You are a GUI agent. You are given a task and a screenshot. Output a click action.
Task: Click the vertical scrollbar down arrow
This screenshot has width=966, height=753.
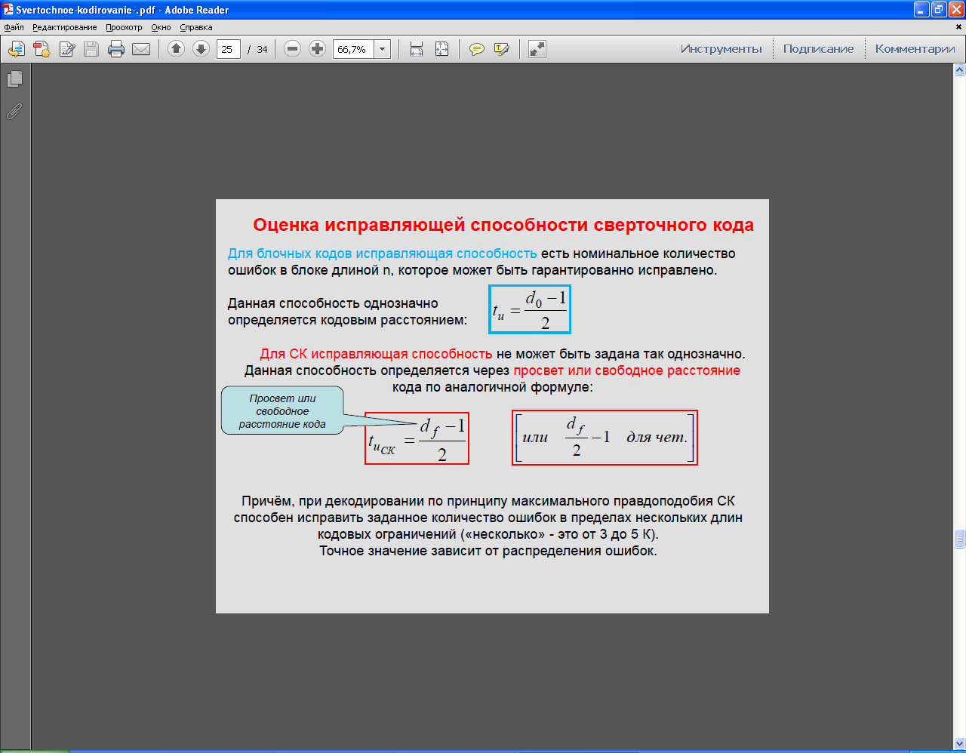coord(960,744)
